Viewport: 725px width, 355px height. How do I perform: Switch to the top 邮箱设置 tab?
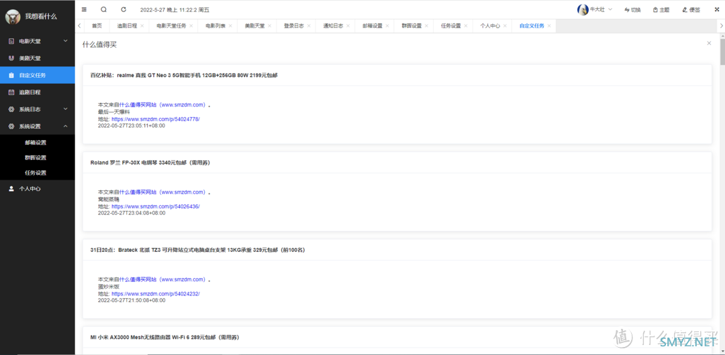373,26
